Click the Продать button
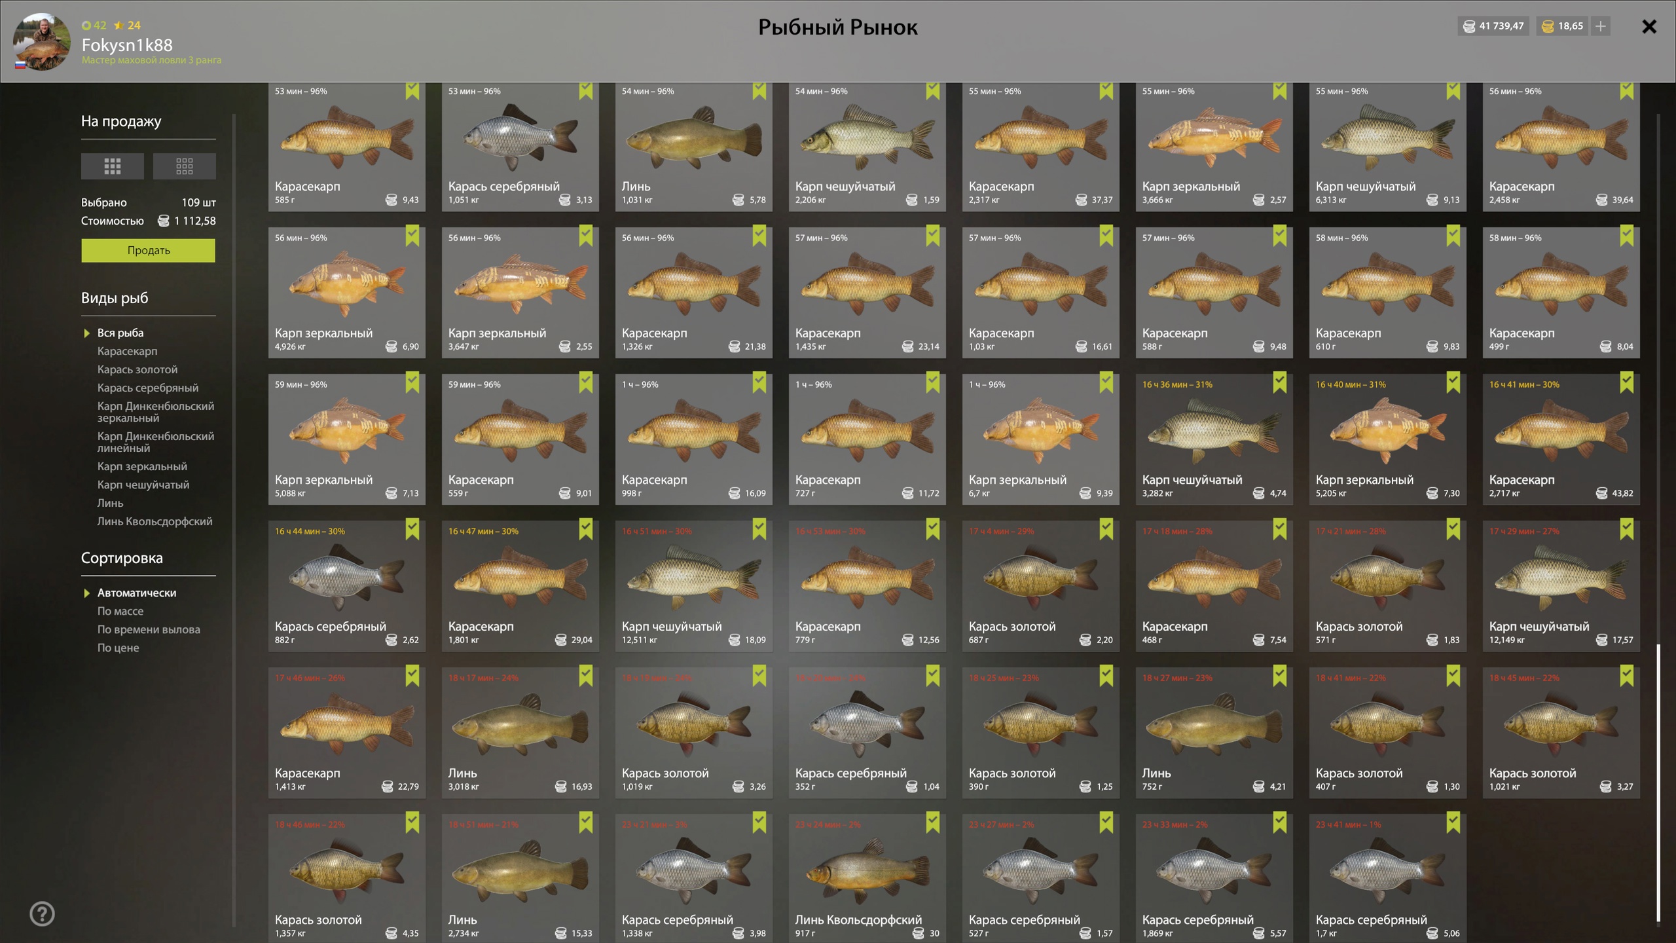The width and height of the screenshot is (1676, 943). [148, 250]
